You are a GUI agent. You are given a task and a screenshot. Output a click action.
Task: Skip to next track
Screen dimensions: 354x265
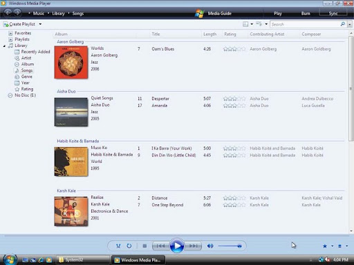[x=193, y=246]
